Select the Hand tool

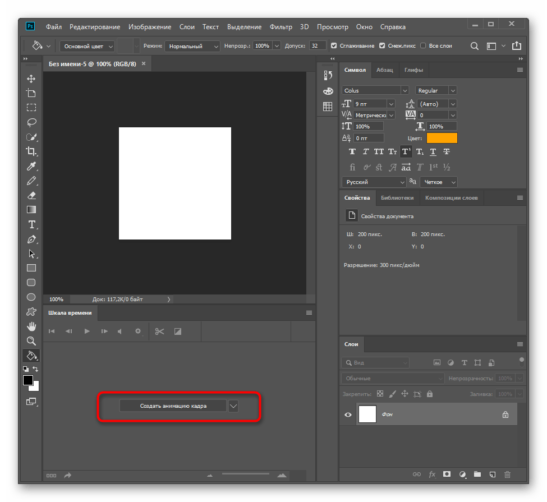tap(31, 326)
